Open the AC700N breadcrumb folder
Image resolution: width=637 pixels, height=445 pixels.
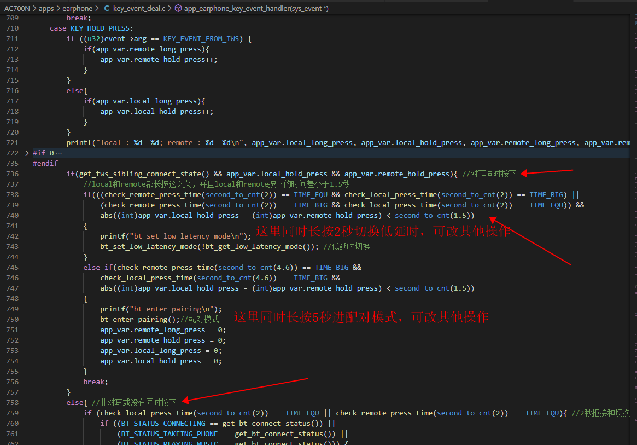[x=17, y=8]
